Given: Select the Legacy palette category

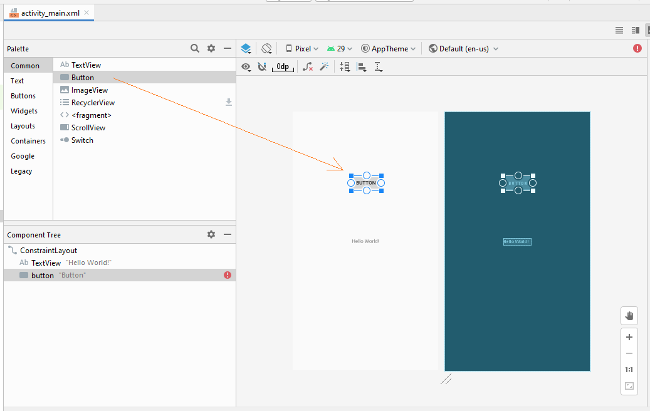Looking at the screenshot, I should 28,171.
